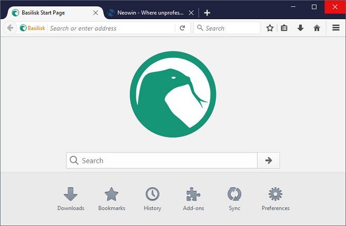The height and width of the screenshot is (226, 346).
Task: Close the Basilisk Start Page tab
Action: coord(96,13)
